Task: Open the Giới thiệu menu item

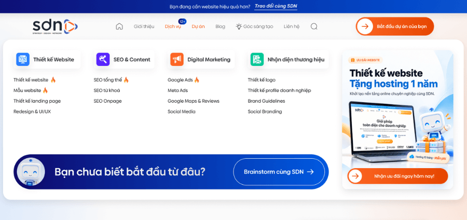Action: coord(144,26)
